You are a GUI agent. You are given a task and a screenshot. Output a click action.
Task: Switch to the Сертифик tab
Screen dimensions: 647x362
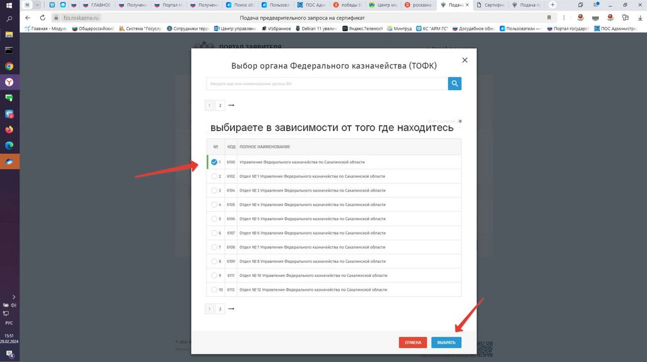pyautogui.click(x=490, y=5)
